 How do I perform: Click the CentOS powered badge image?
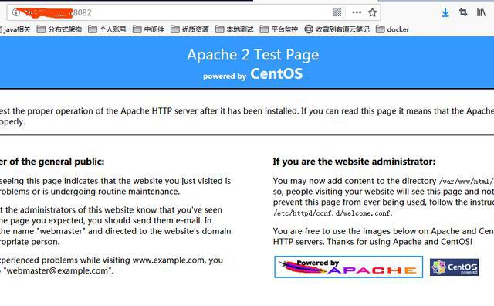pyautogui.click(x=455, y=267)
